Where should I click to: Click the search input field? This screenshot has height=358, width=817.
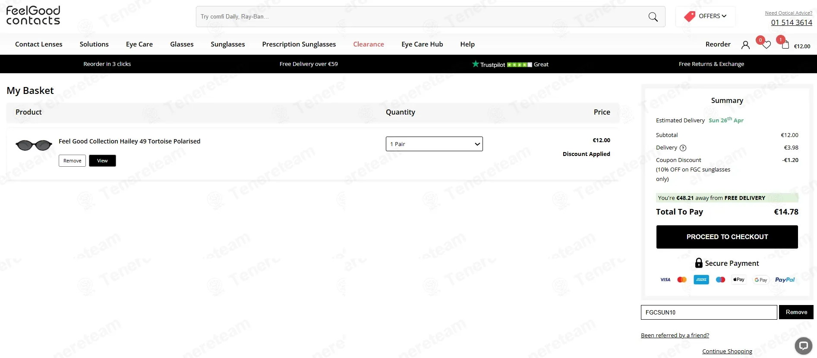click(423, 17)
